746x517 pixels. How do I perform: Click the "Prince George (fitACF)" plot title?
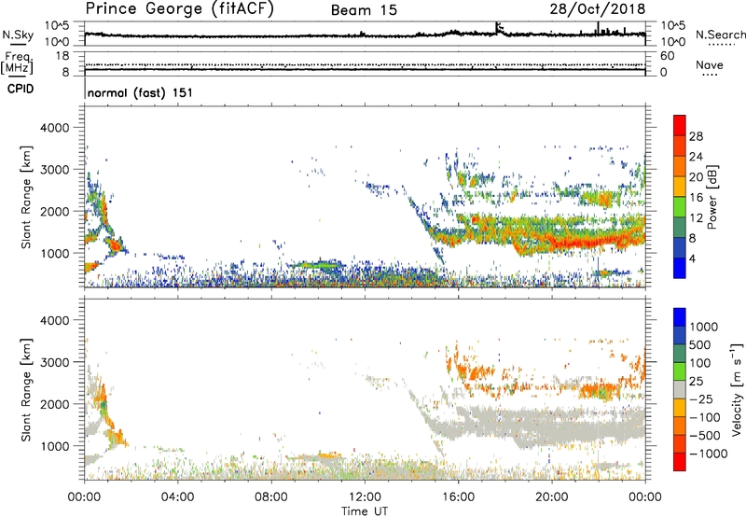pos(179,8)
